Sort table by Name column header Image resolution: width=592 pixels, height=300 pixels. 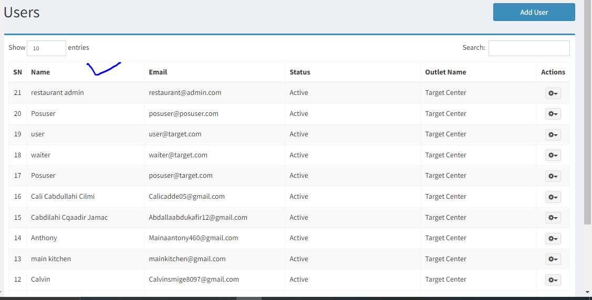coord(40,72)
